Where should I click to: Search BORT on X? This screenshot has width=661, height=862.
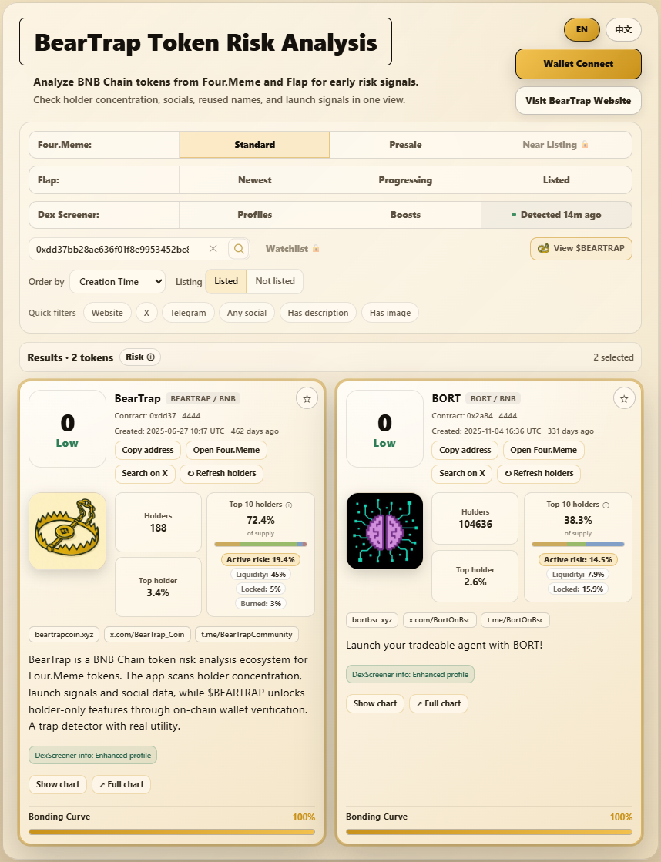(x=462, y=473)
